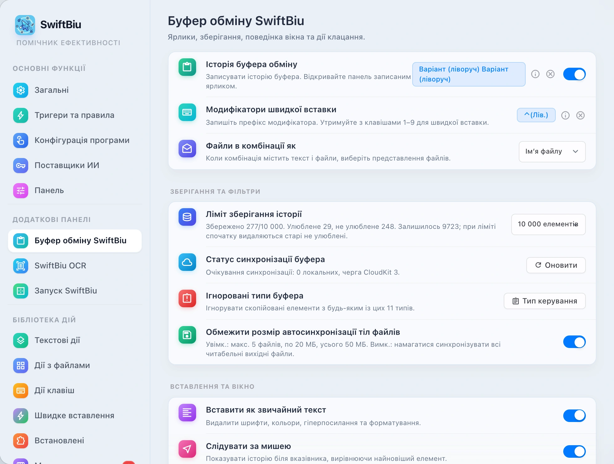
Task: Go to Тригери та правила section
Action: pos(75,115)
